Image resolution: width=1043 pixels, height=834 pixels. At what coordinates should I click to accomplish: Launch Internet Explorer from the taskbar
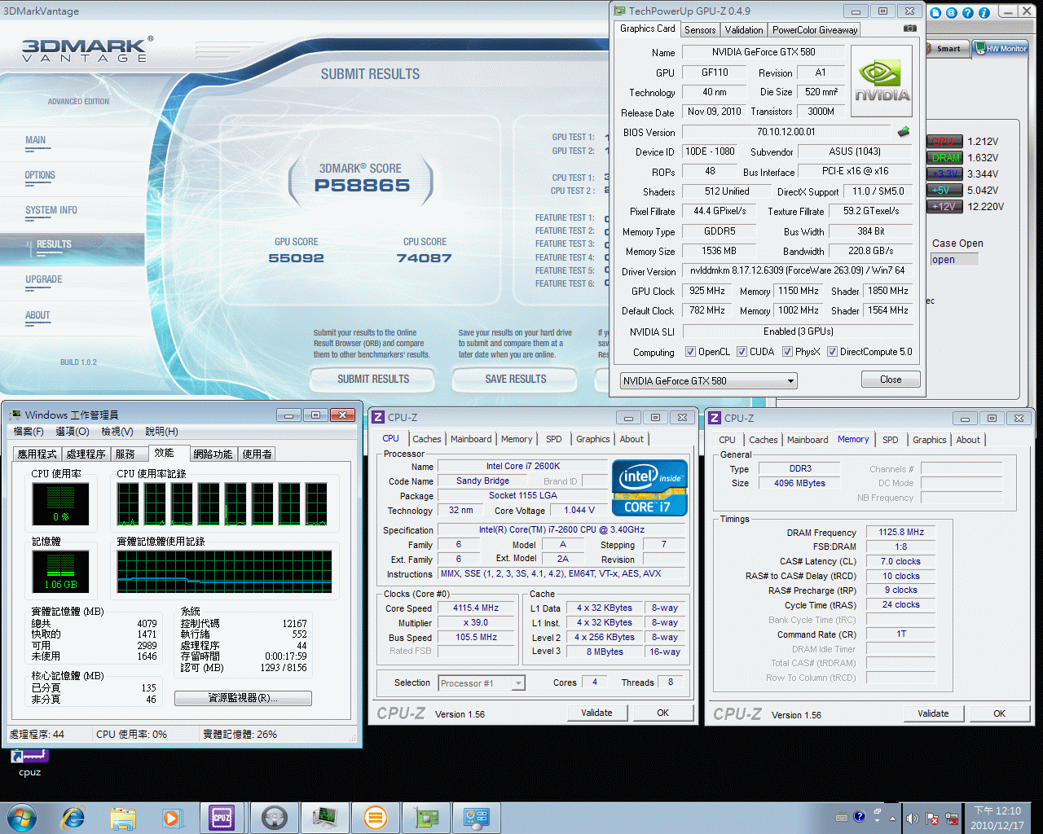[x=73, y=818]
